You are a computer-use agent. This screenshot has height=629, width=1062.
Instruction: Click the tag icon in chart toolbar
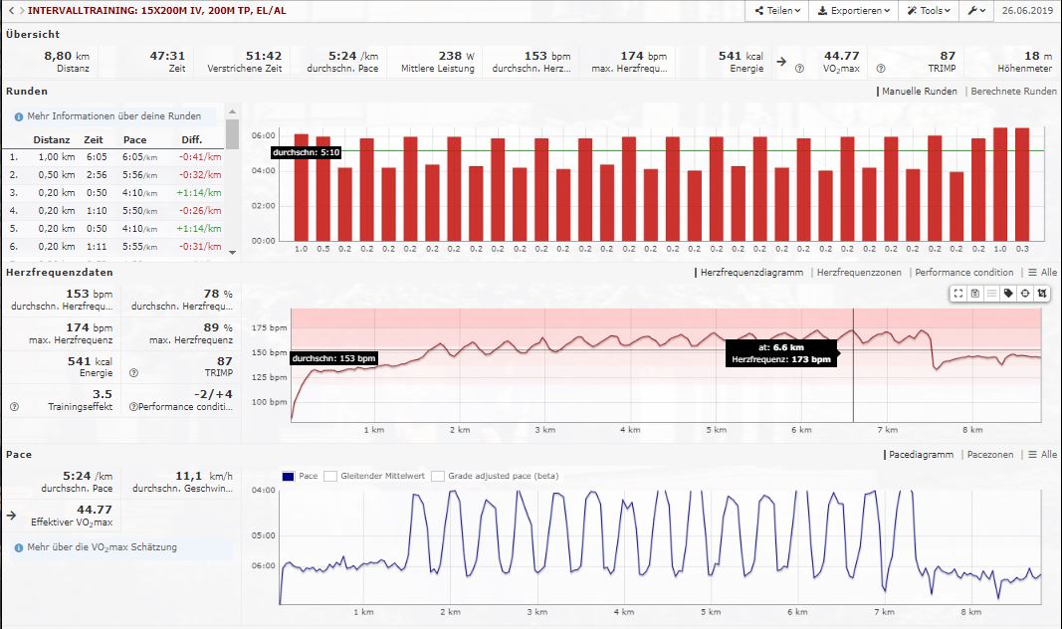point(1008,293)
